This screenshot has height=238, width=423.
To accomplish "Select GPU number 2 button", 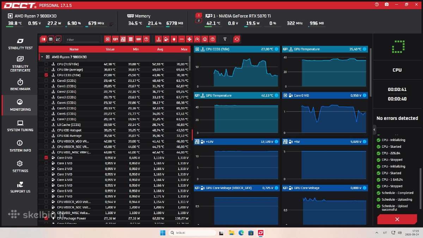I will pyautogui.click(x=198, y=20).
